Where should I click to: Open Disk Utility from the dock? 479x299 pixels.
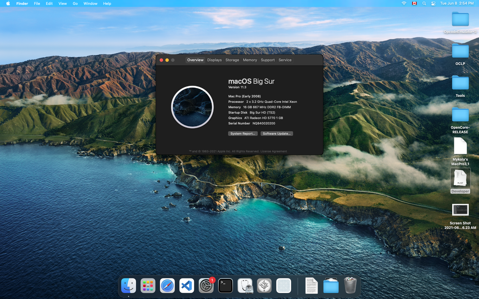[245, 286]
